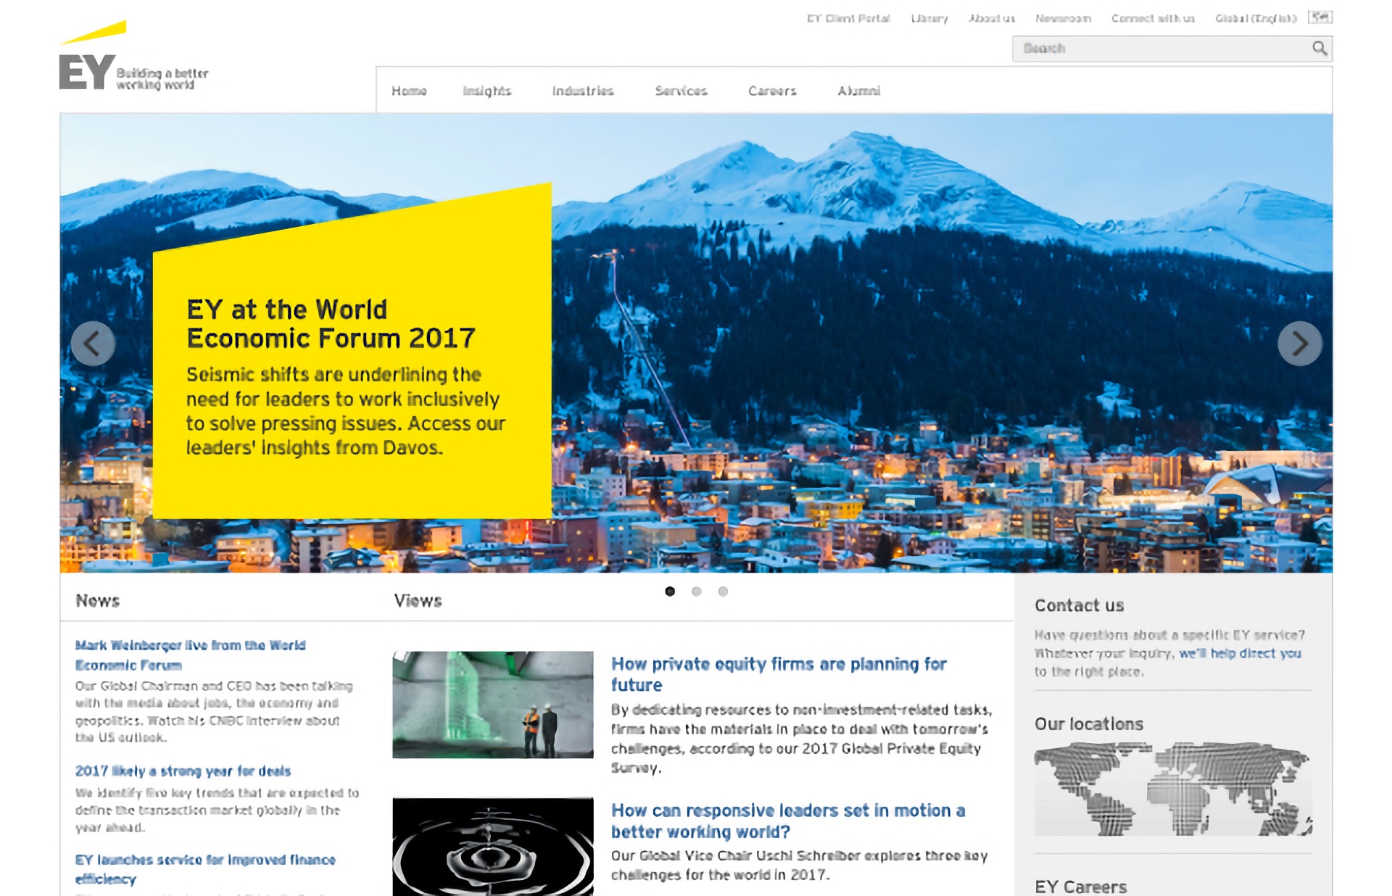Open the Careers menu

772,91
